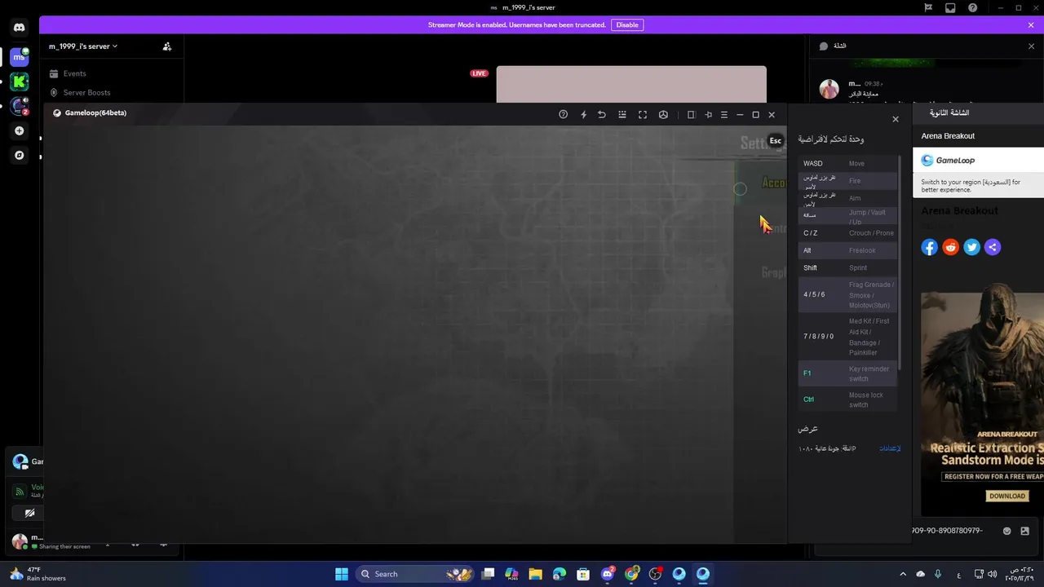Viewport: 1044px width, 587px height.
Task: Select the Alt Freelook row
Action: coord(847,250)
